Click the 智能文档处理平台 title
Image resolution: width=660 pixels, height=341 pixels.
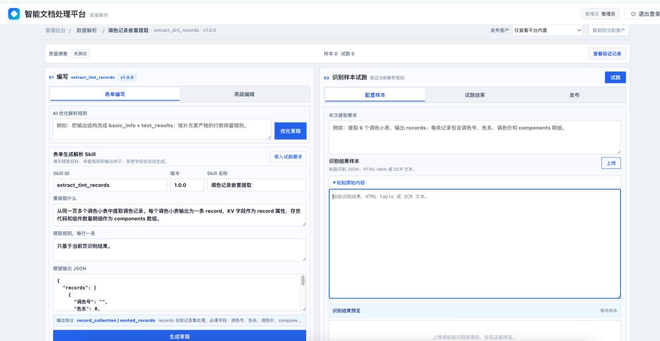coord(55,14)
